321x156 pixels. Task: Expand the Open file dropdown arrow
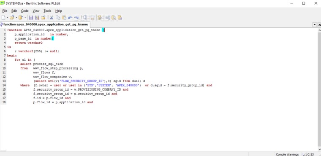(x=16, y=18)
